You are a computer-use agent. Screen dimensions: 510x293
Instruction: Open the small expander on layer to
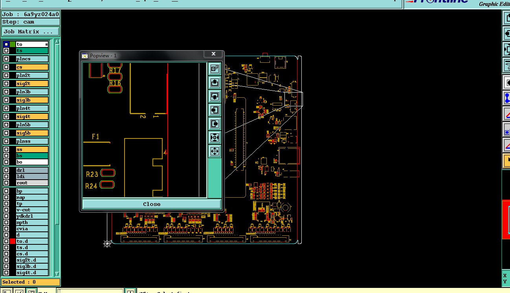pyautogui.click(x=46, y=45)
